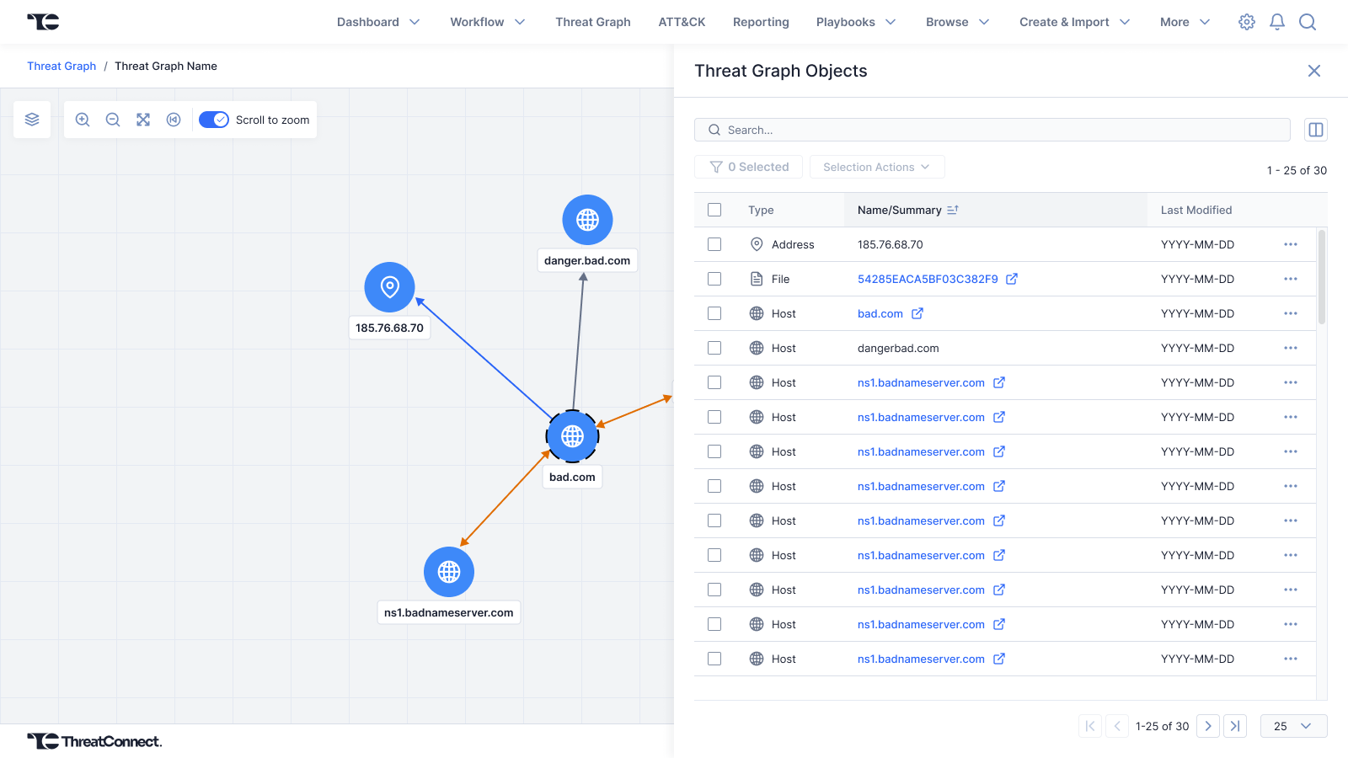Open the settings gear icon
The height and width of the screenshot is (758, 1348).
(1247, 22)
